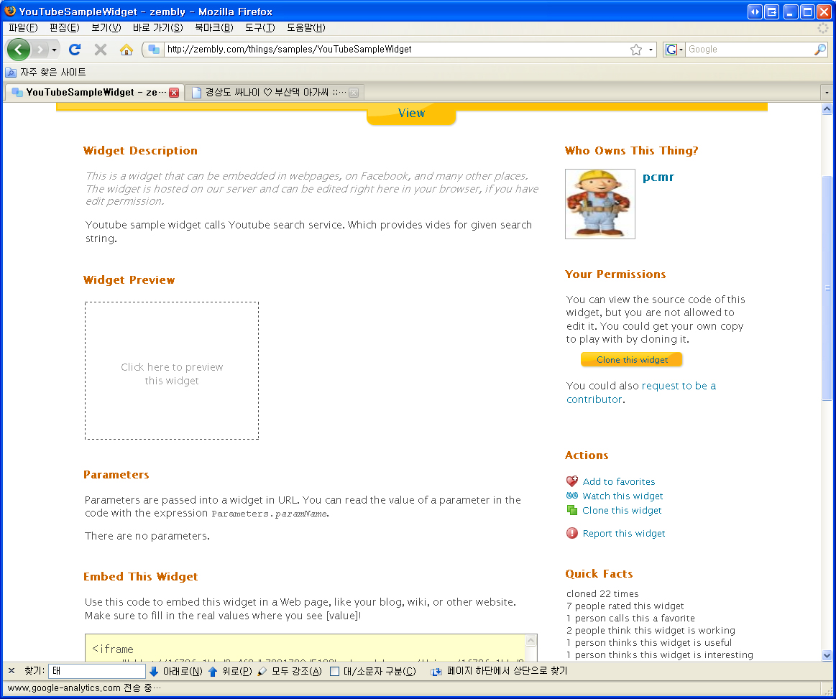Click the page vertical scrollbar thumb
Image resolution: width=836 pixels, height=699 pixels.
coord(827,287)
